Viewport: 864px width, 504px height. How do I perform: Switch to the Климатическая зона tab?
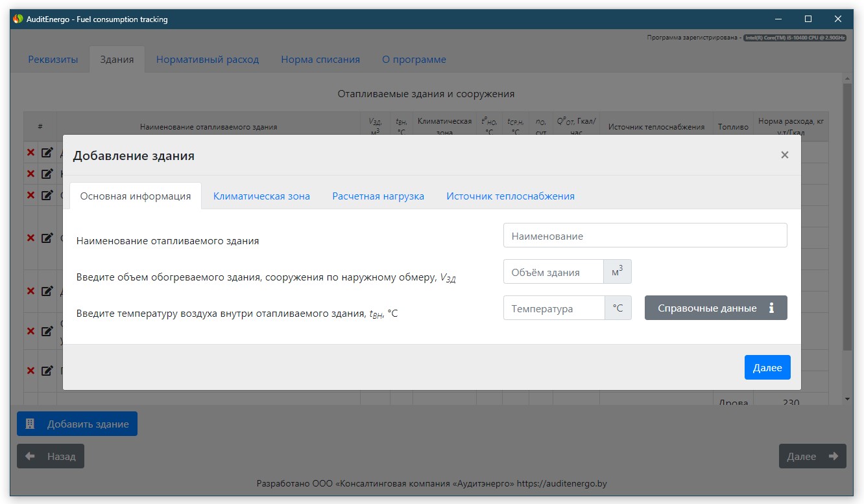pos(261,196)
